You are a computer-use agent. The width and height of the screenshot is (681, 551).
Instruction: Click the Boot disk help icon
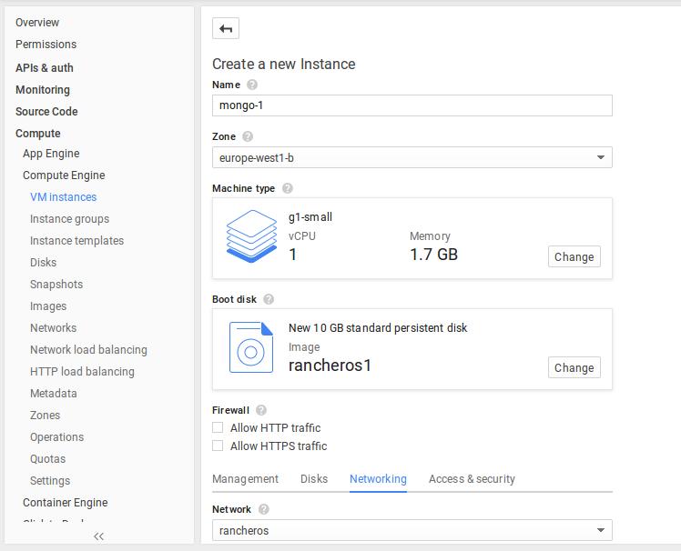[269, 299]
